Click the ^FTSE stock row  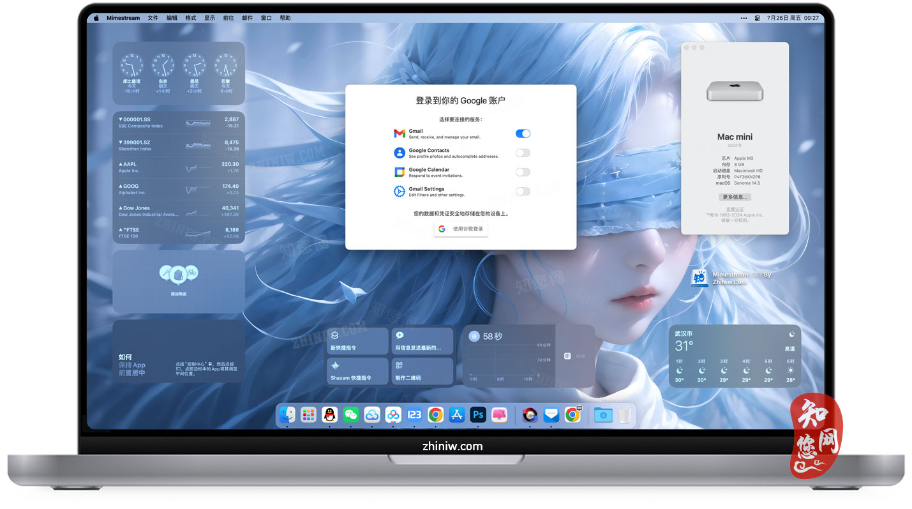tap(179, 232)
